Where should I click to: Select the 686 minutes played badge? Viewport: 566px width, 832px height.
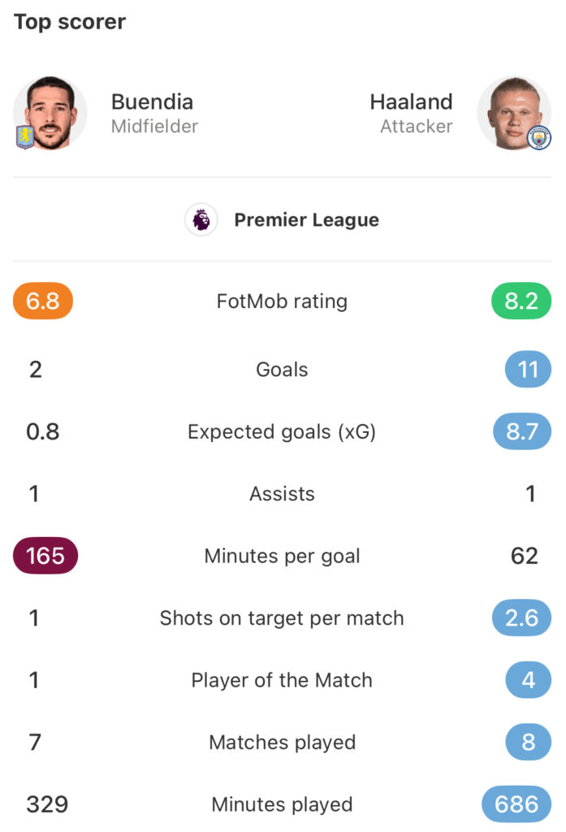[x=516, y=804]
